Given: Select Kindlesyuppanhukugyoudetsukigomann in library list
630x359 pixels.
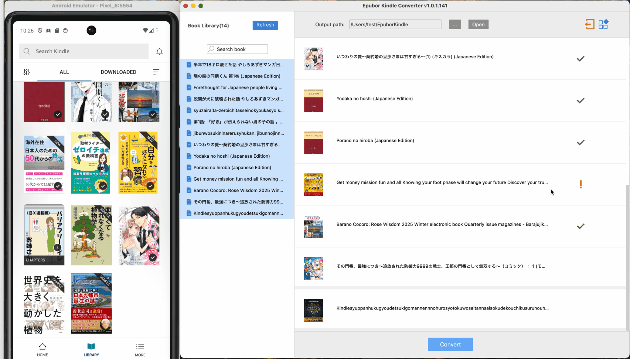Looking at the screenshot, I should [x=237, y=213].
